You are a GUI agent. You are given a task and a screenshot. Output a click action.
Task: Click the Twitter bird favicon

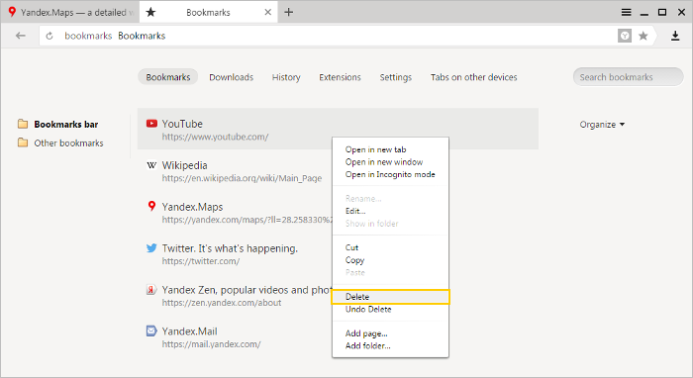click(x=151, y=247)
